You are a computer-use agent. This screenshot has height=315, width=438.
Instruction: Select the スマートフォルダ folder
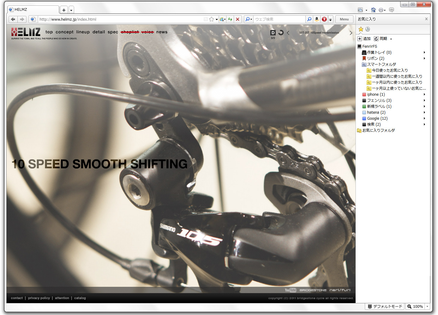[379, 64]
